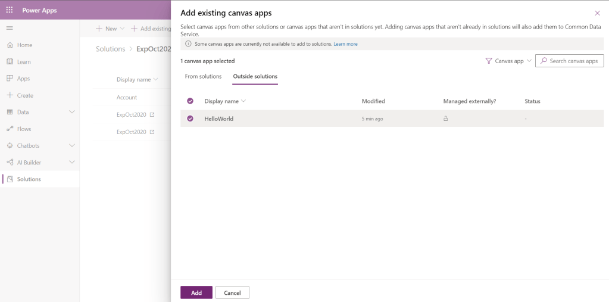Open Flows from the left navigation
Viewport: 609px width, 302px height.
[x=24, y=129]
